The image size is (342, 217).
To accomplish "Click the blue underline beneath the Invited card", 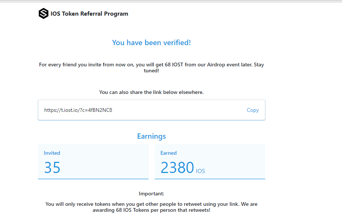I will [x=93, y=179].
